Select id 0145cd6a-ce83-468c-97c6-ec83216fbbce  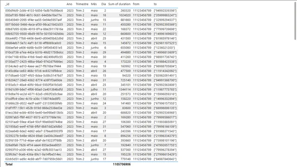[33, 71]
